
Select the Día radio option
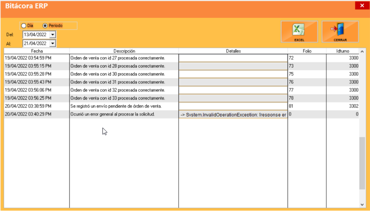click(x=27, y=26)
